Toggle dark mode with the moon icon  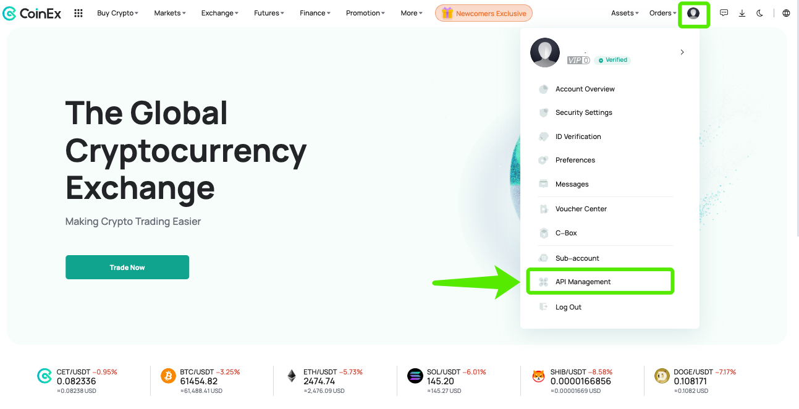[760, 13]
